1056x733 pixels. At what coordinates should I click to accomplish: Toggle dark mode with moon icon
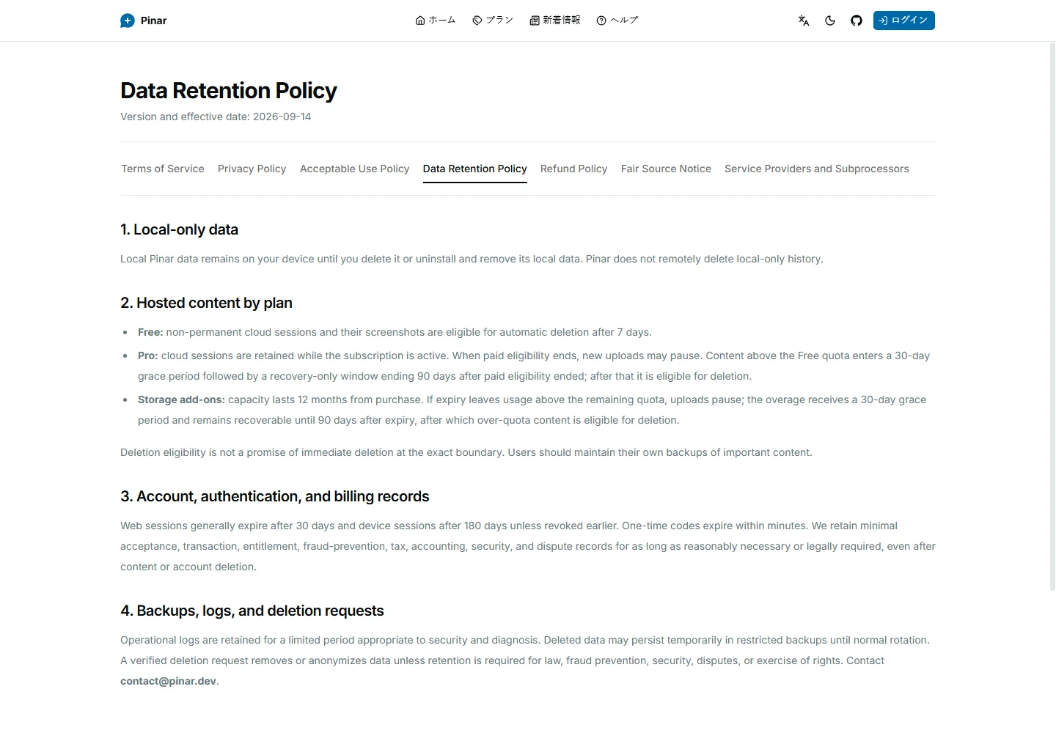point(830,21)
